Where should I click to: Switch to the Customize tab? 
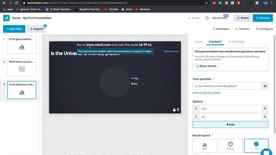tap(236, 42)
